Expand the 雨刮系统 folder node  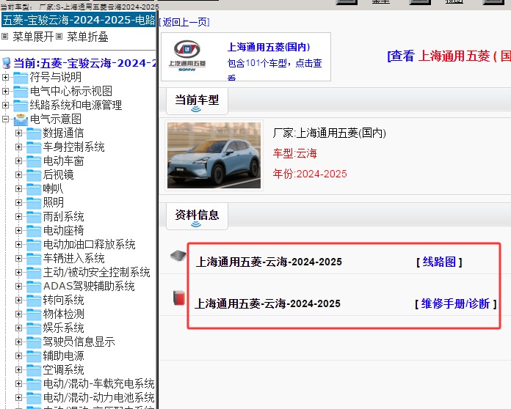pos(18,217)
